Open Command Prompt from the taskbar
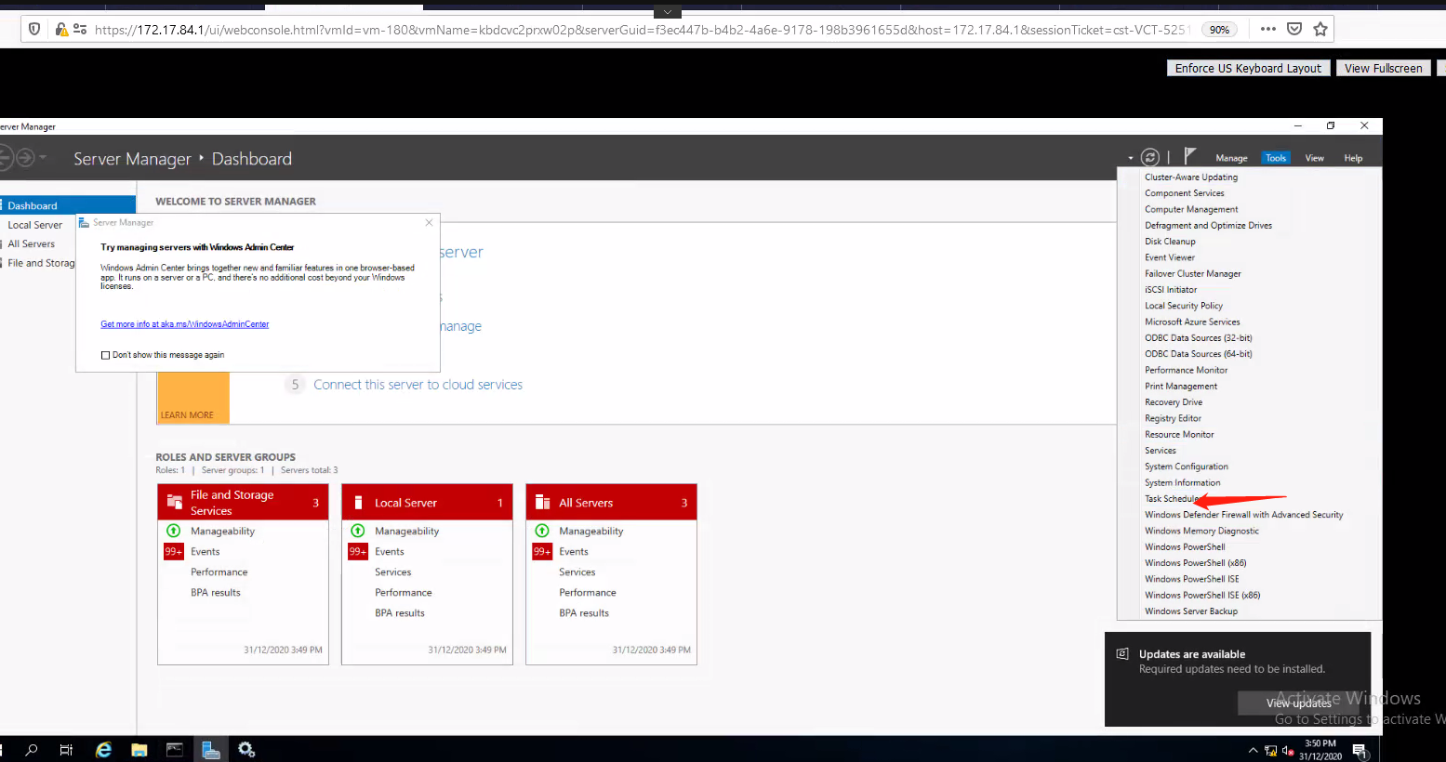The width and height of the screenshot is (1446, 762). tap(175, 749)
